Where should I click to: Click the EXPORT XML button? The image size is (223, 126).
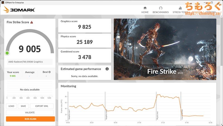point(42,106)
